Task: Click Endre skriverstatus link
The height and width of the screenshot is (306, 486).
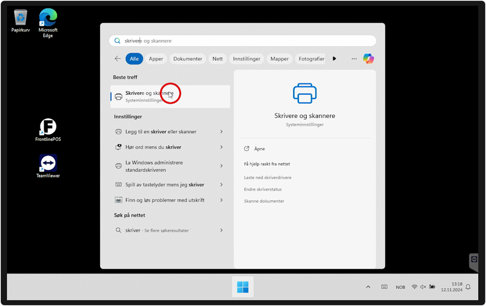Action: [263, 189]
